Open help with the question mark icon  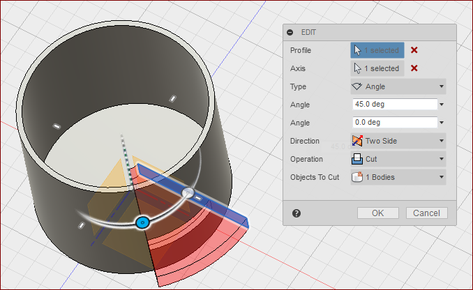[296, 213]
